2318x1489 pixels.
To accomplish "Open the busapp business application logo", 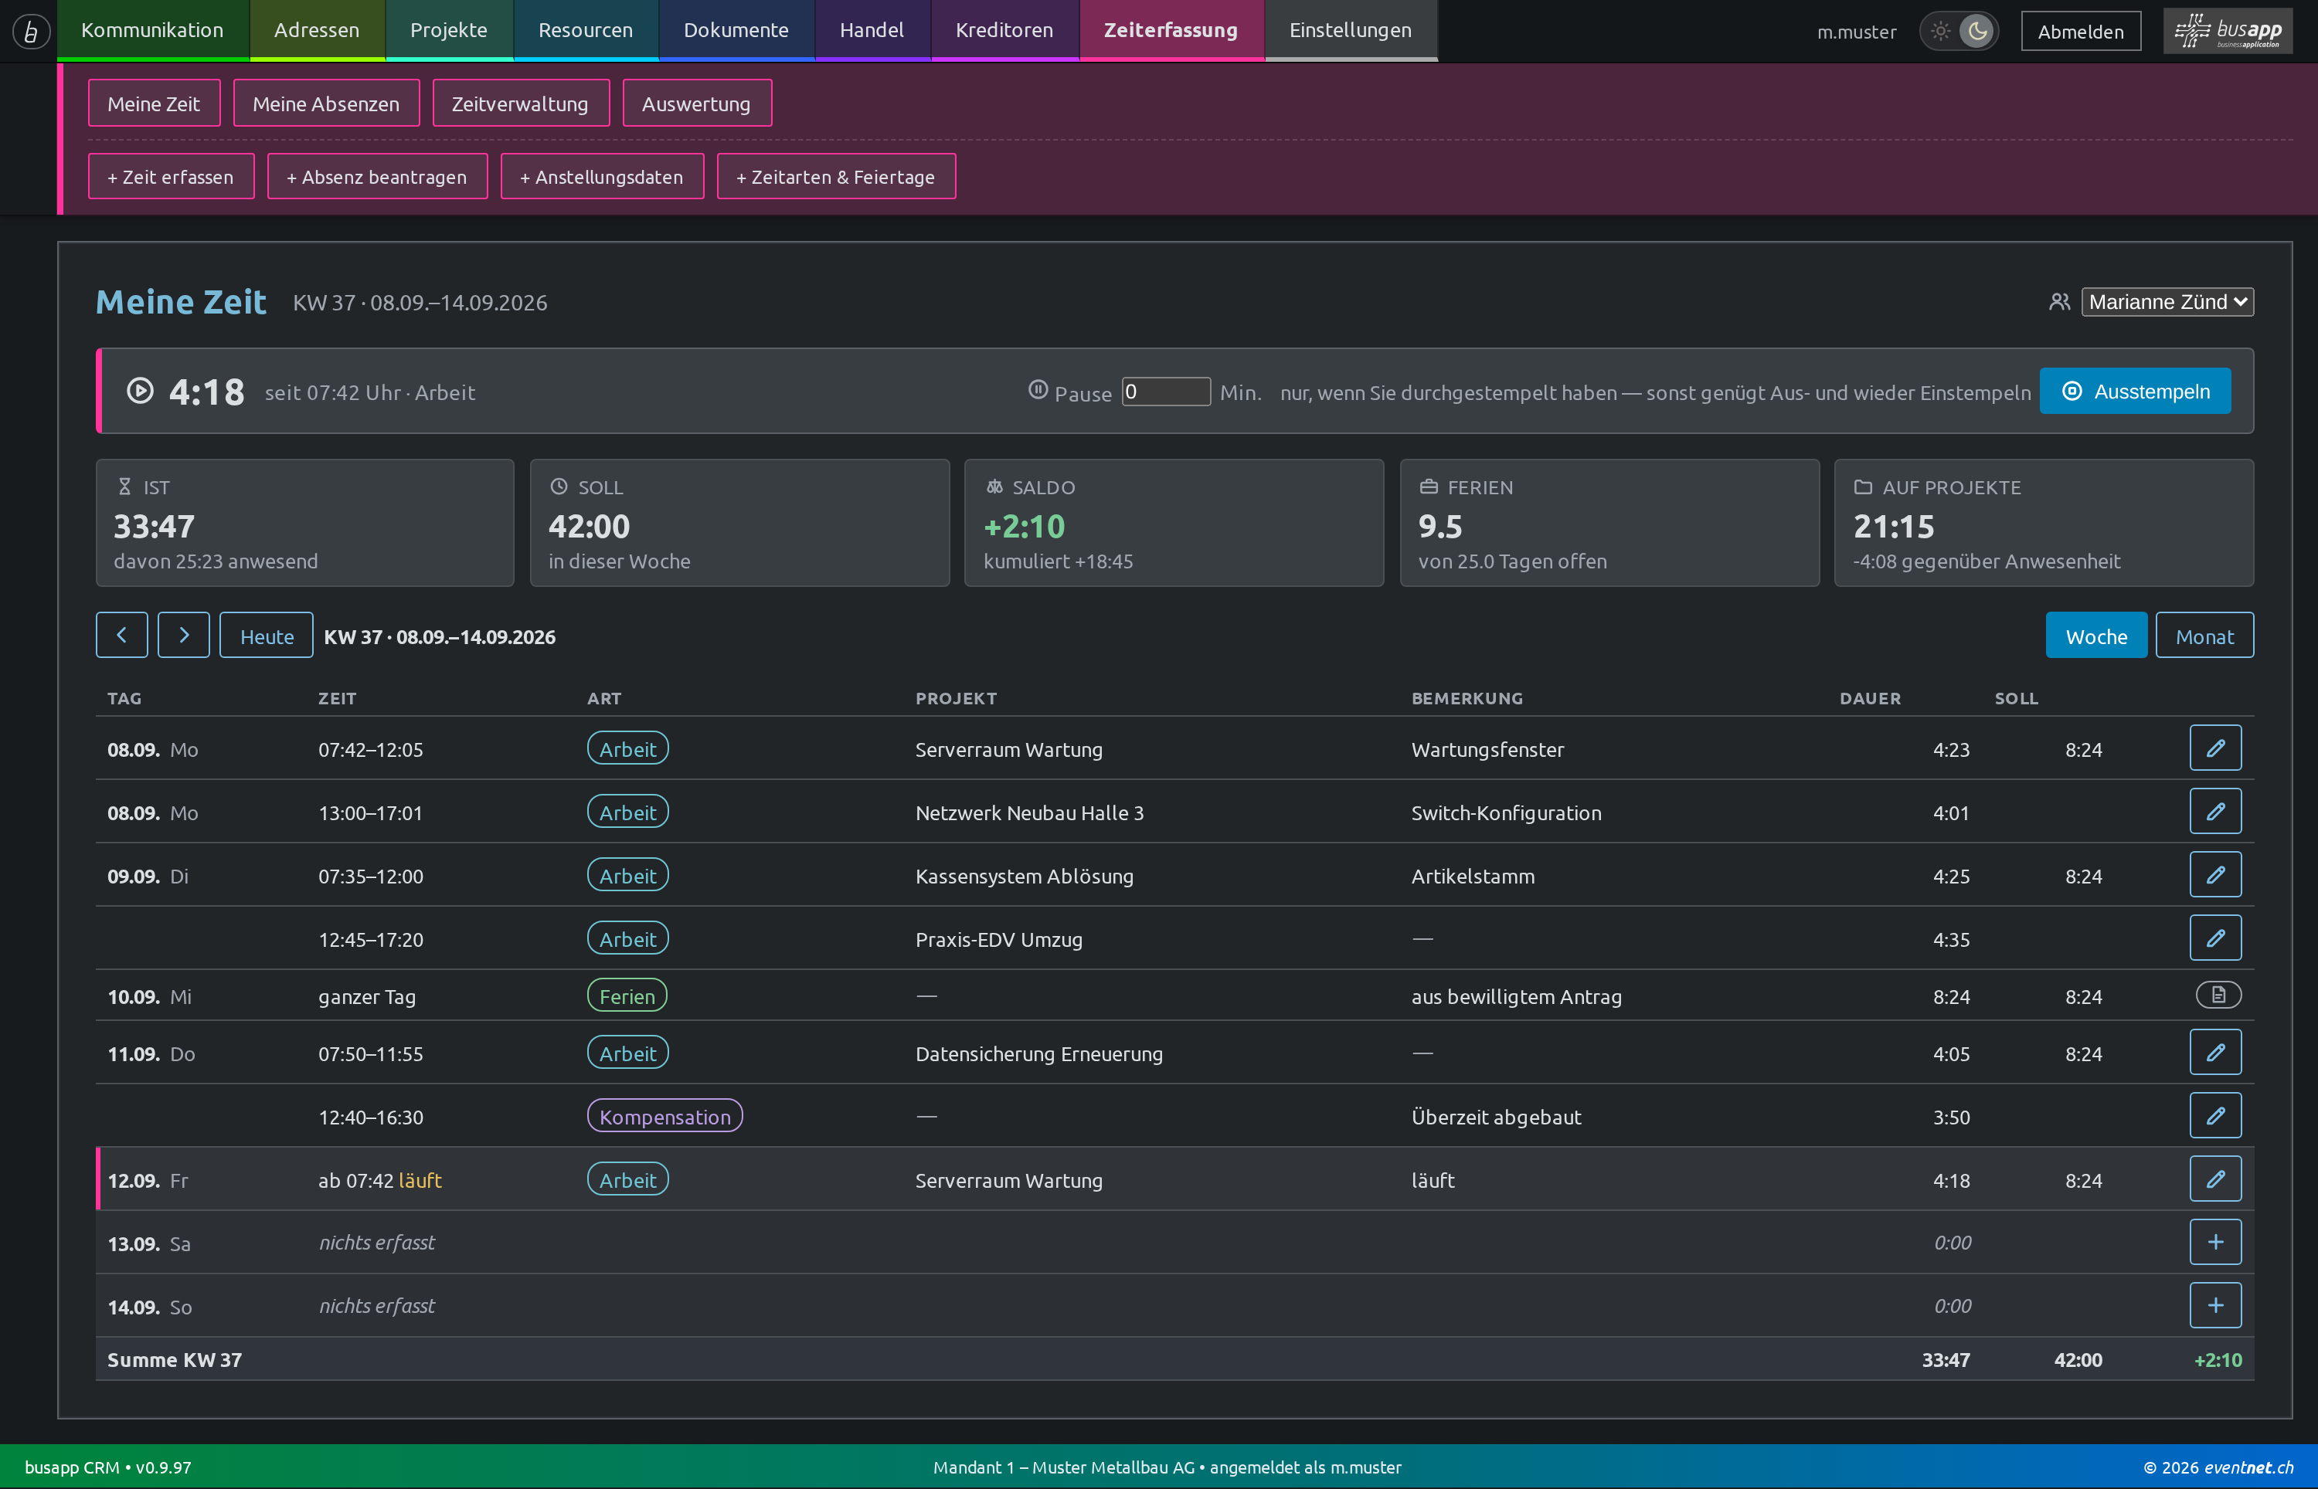I will pos(2228,31).
